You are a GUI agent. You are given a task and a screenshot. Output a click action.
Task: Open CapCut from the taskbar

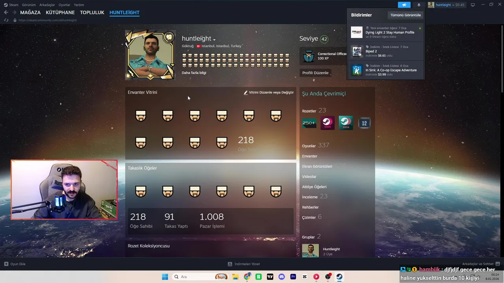[305, 277]
